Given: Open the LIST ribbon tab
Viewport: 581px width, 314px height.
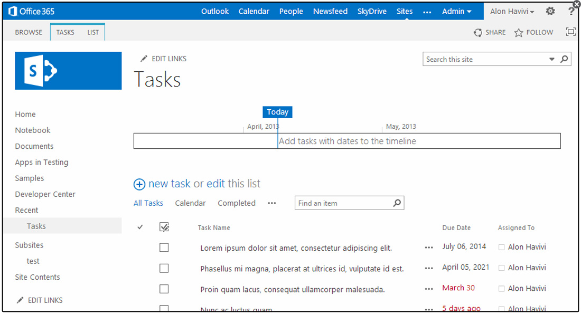Looking at the screenshot, I should tap(93, 32).
